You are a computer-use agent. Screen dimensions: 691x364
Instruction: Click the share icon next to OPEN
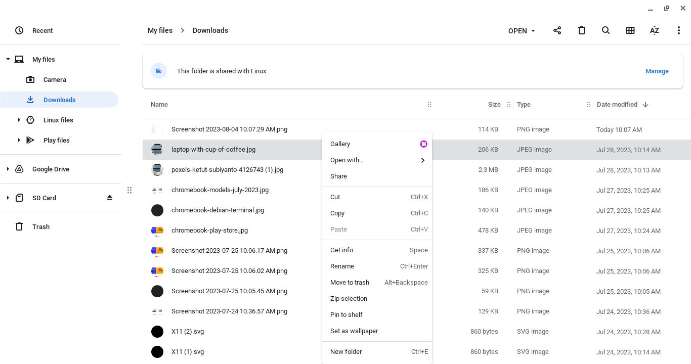[x=557, y=30]
